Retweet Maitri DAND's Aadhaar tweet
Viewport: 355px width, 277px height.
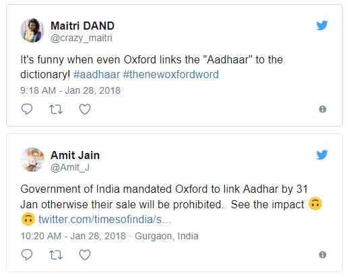pos(56,109)
